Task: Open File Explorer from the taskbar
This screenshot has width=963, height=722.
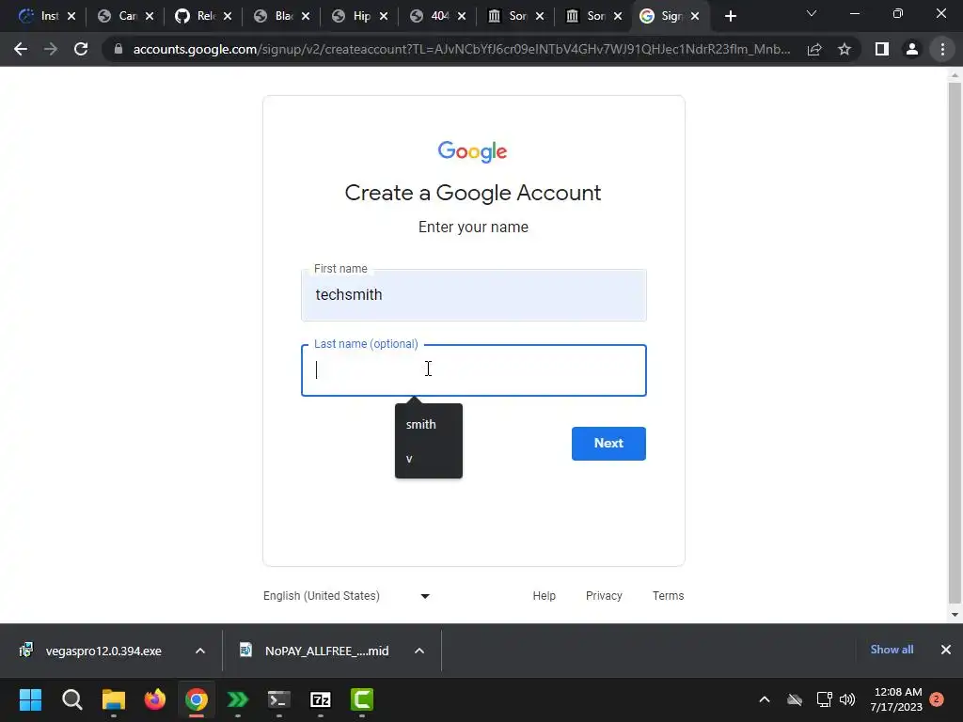Action: coord(114,699)
